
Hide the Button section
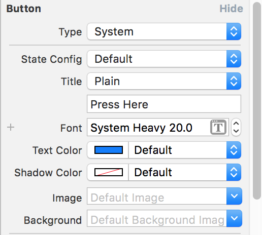[x=231, y=9]
